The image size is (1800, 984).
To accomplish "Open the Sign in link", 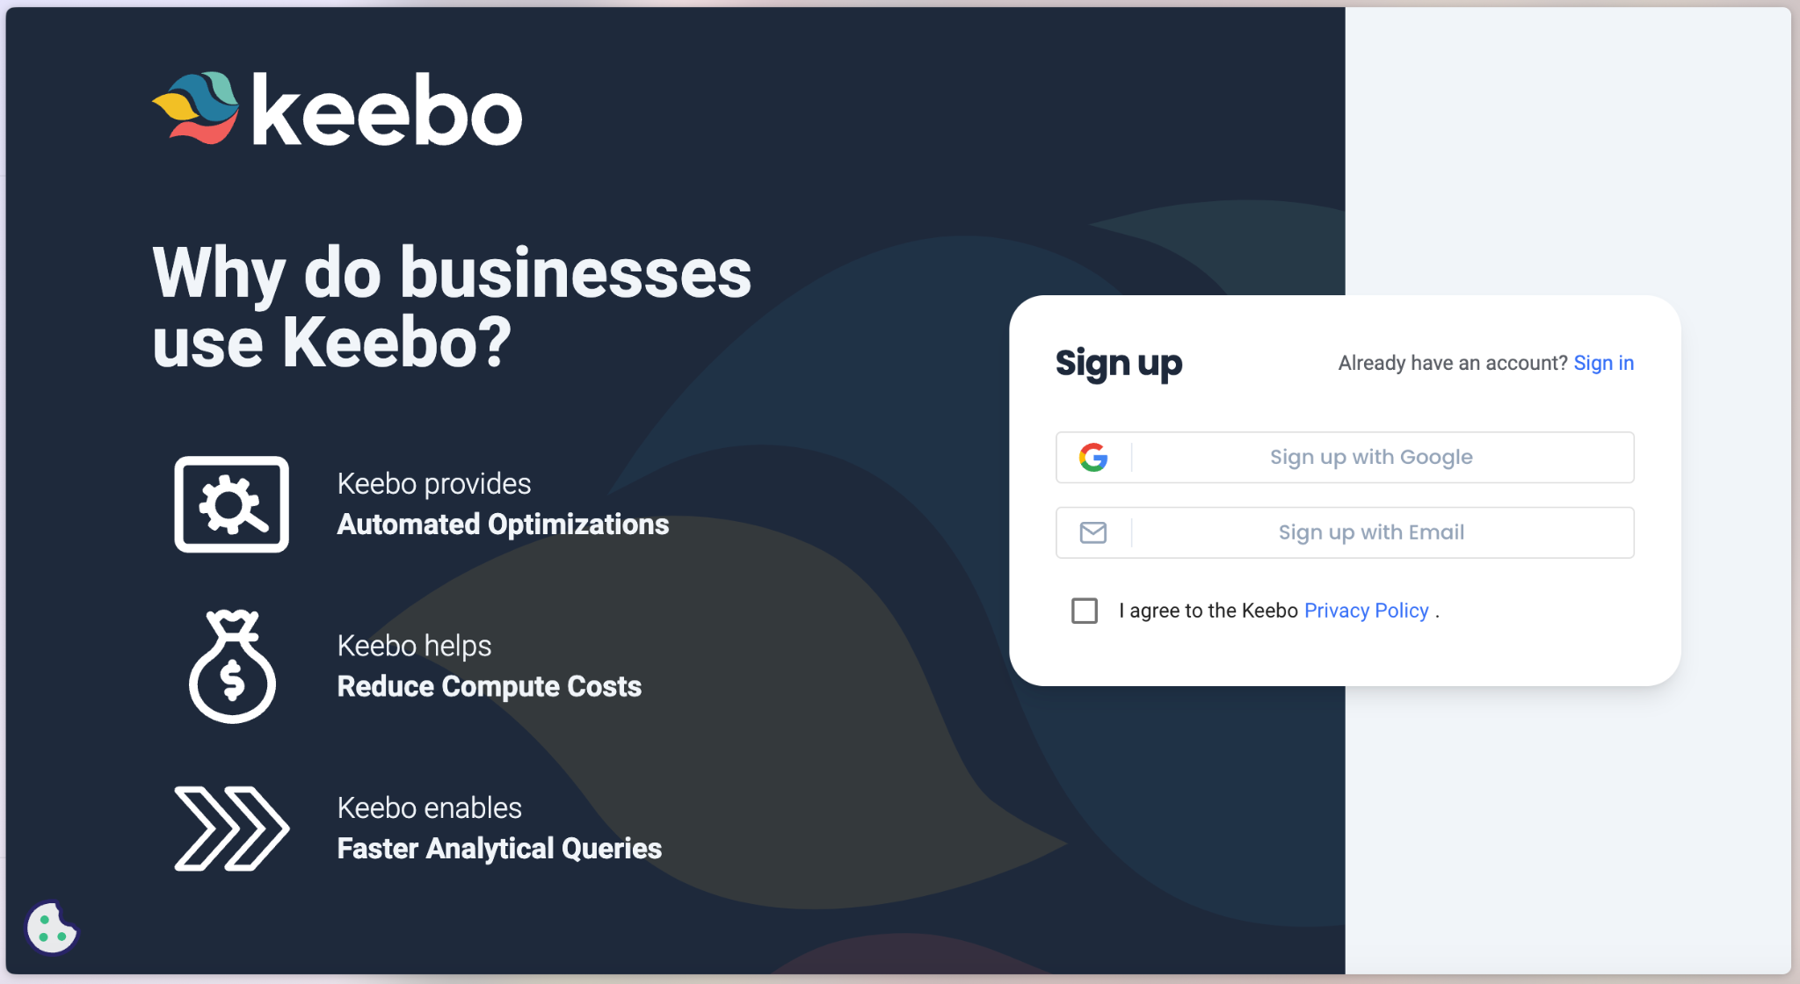I will tap(1603, 363).
